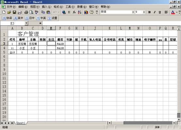Open the 数据 (Data) menu
The width and height of the screenshot is (181, 130).
[82, 7]
